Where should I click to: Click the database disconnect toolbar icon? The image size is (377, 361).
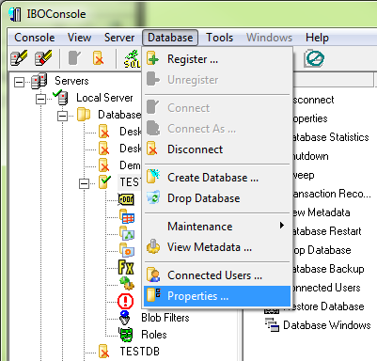pyautogui.click(x=99, y=58)
